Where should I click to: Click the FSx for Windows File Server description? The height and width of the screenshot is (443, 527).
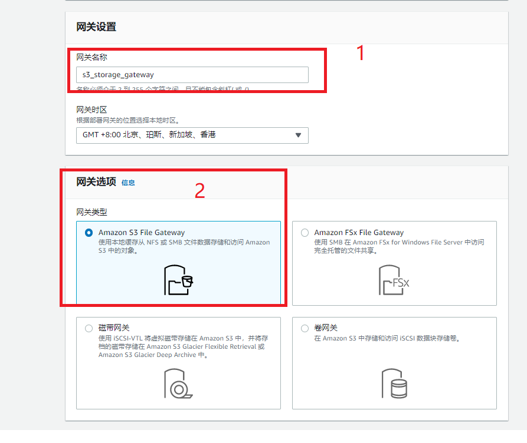click(400, 246)
